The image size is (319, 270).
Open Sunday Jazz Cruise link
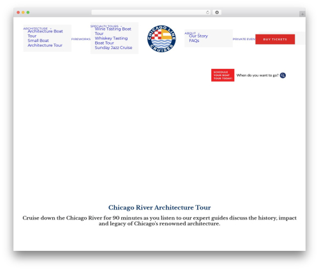pos(114,48)
